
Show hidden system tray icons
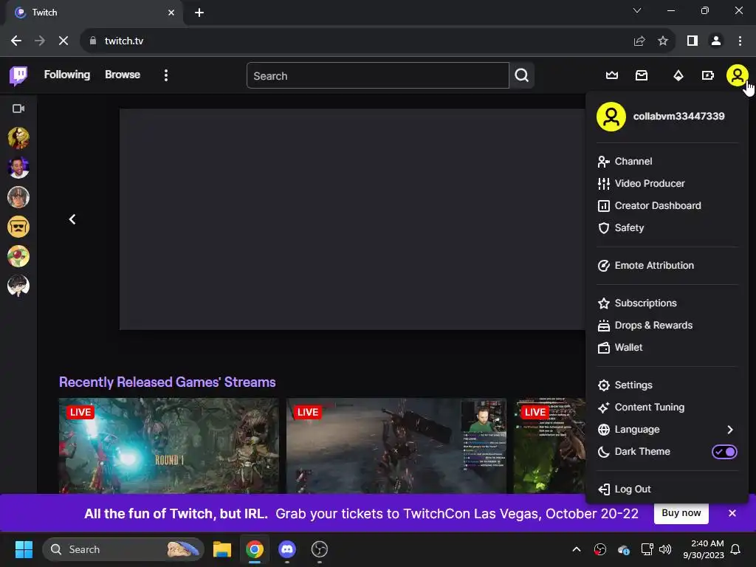(x=576, y=549)
